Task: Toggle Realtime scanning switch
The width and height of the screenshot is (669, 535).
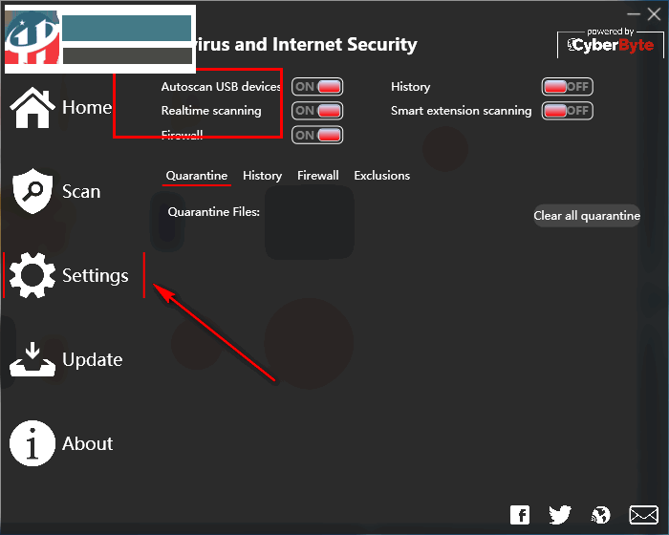Action: [x=317, y=111]
